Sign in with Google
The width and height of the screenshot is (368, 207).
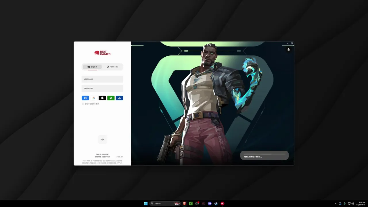[94, 98]
